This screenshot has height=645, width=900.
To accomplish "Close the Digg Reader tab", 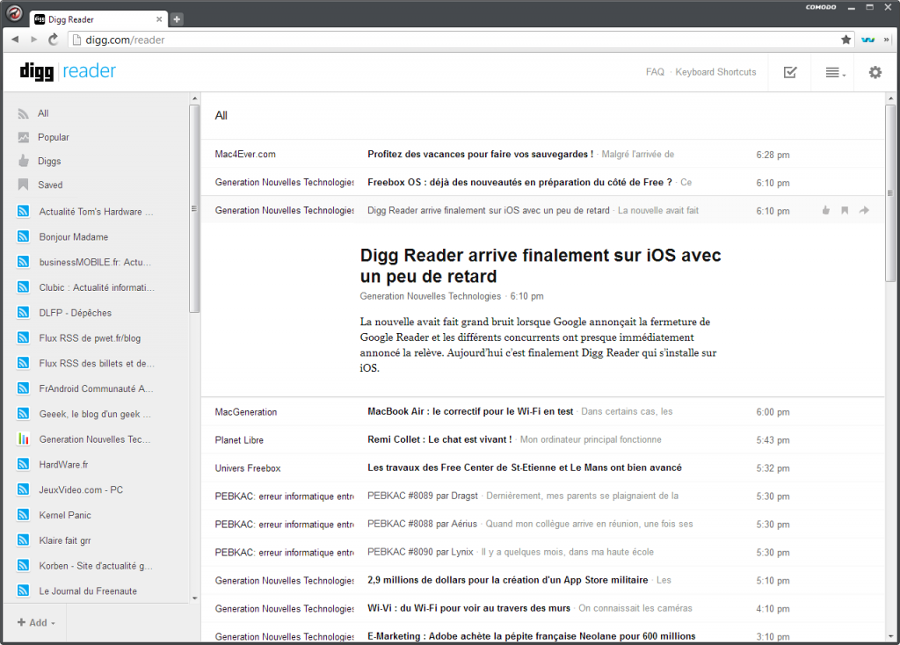I will [x=159, y=19].
